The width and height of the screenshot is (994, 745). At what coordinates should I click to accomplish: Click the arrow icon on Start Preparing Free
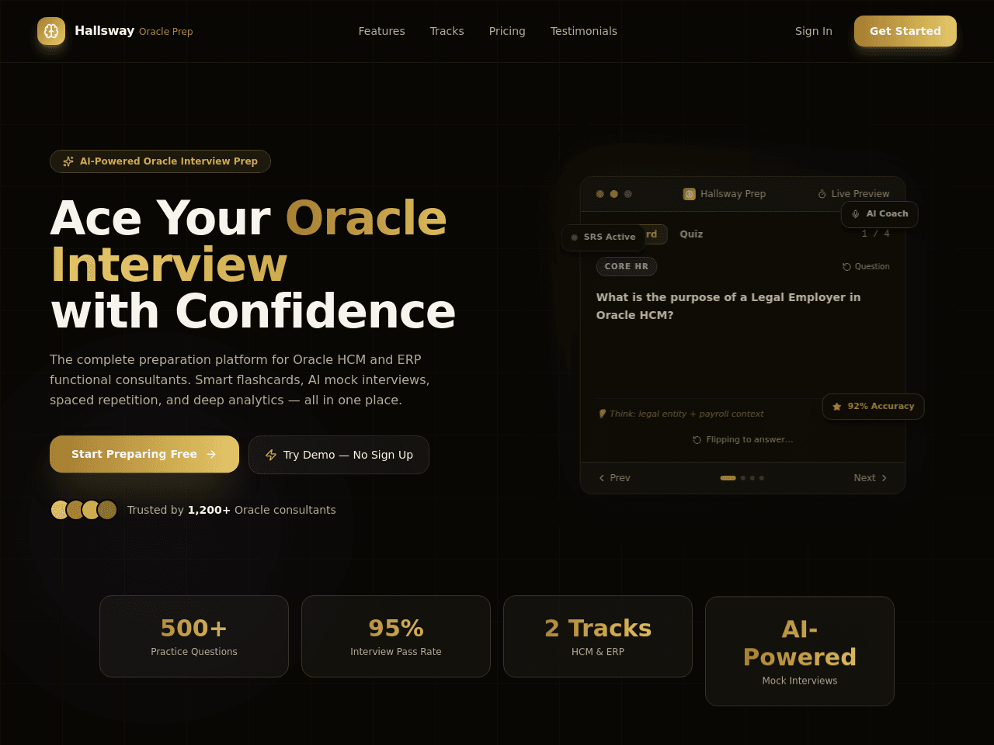(x=211, y=455)
